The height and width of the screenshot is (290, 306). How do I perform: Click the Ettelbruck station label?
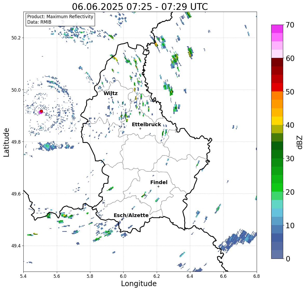coord(146,124)
